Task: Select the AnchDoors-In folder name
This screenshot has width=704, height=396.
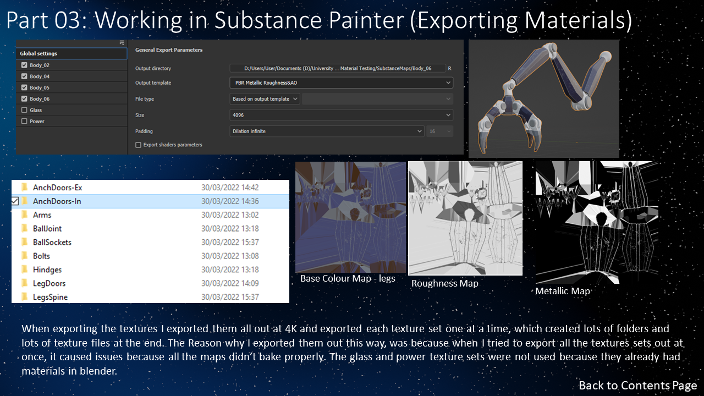Action: tap(57, 201)
